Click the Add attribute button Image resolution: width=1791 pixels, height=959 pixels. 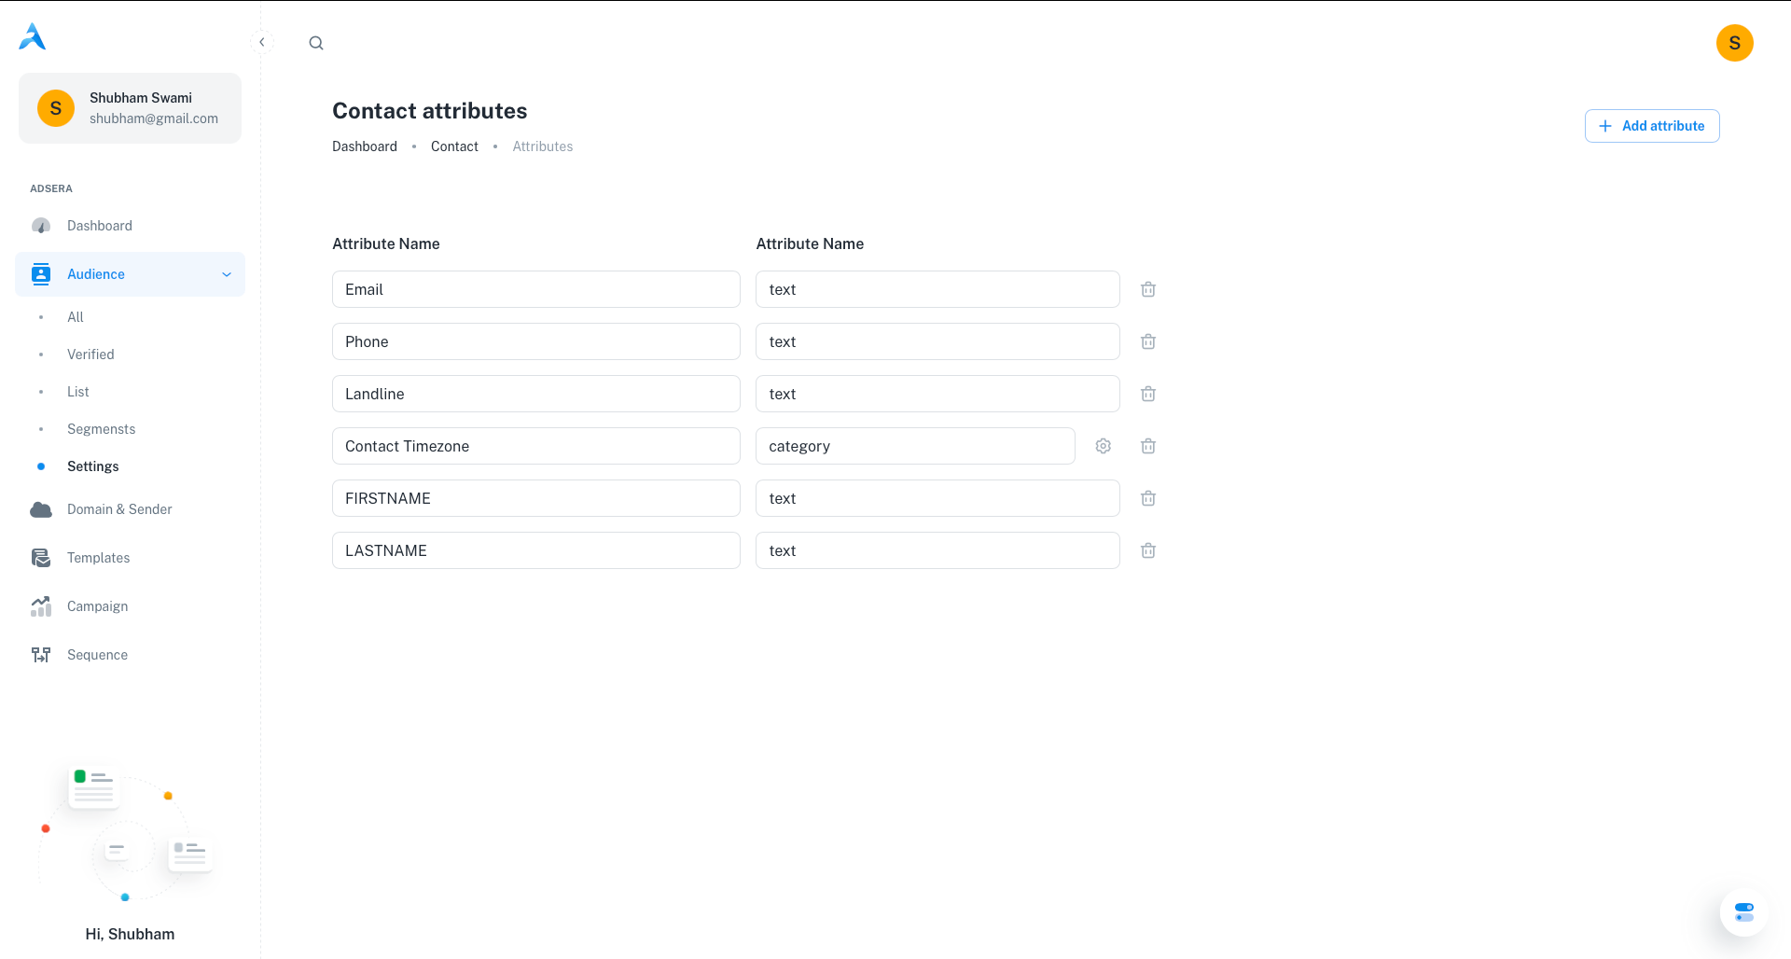click(x=1651, y=126)
